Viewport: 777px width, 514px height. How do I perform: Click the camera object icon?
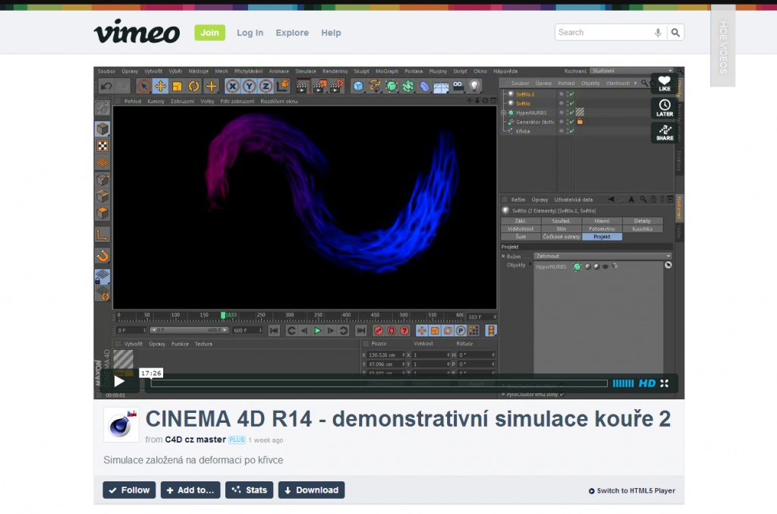pos(458,85)
